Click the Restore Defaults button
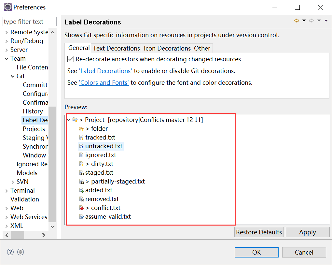Screen dimensions: 332x265 coord(259,232)
